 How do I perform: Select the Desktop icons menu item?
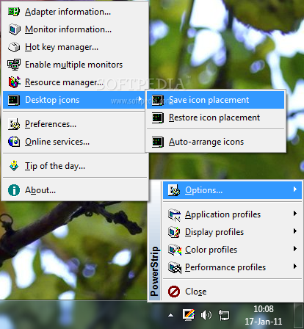point(75,100)
